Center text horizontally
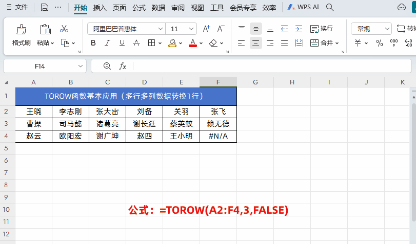The image size is (416, 244). point(256,43)
